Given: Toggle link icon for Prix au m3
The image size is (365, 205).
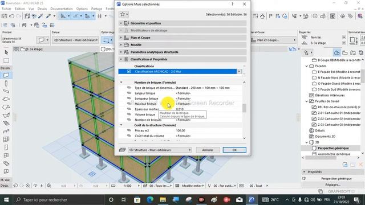Looking at the screenshot, I should (x=129, y=130).
